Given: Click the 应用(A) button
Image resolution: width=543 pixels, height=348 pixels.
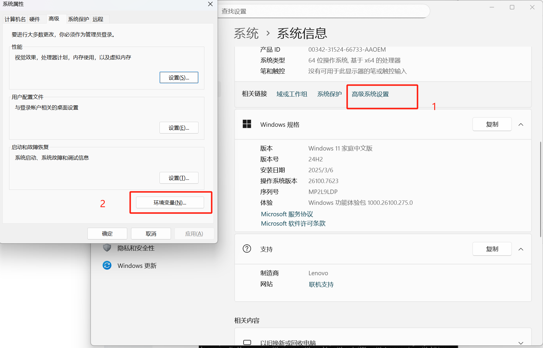Looking at the screenshot, I should 194,234.
